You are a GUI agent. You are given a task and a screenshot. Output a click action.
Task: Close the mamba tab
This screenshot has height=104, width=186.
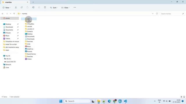point(28,2)
